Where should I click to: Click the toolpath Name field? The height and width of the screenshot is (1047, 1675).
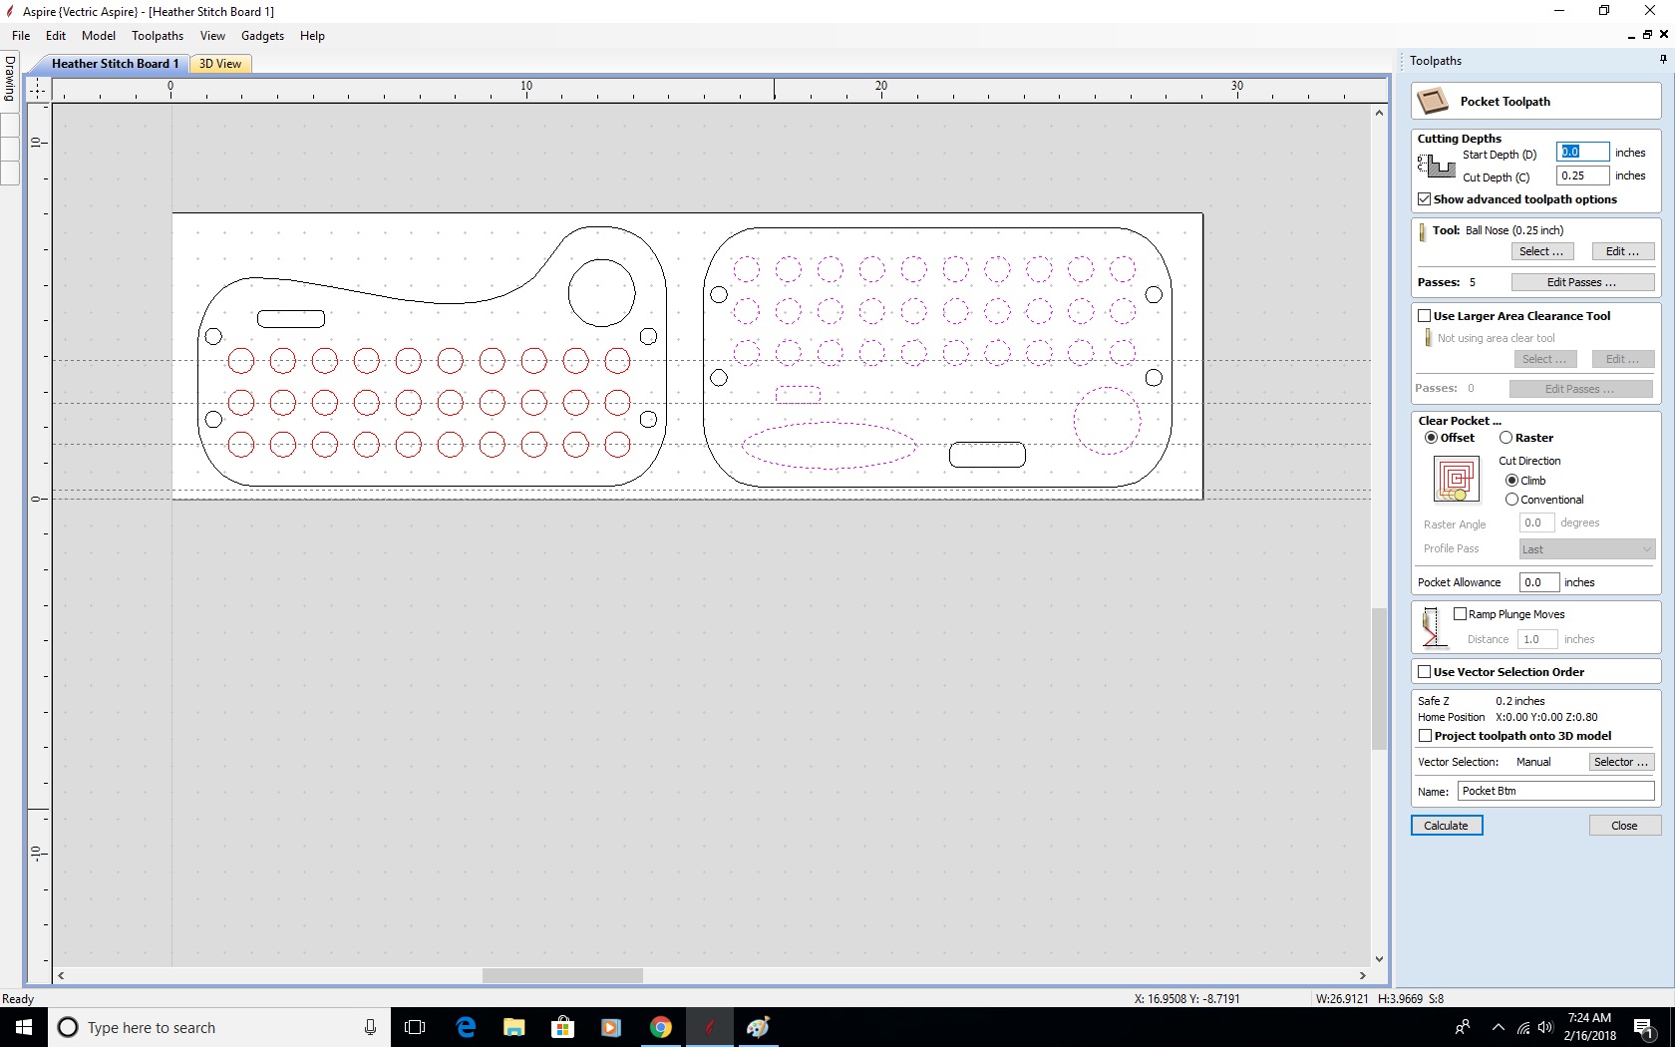tap(1555, 791)
